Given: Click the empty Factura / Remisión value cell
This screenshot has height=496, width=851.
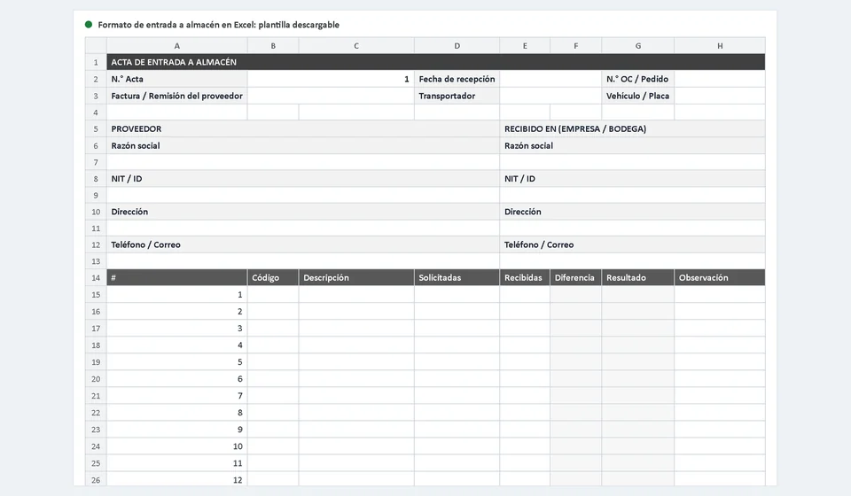Looking at the screenshot, I should 331,96.
